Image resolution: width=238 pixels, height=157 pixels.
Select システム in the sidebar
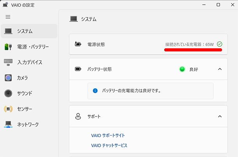pos(29,31)
